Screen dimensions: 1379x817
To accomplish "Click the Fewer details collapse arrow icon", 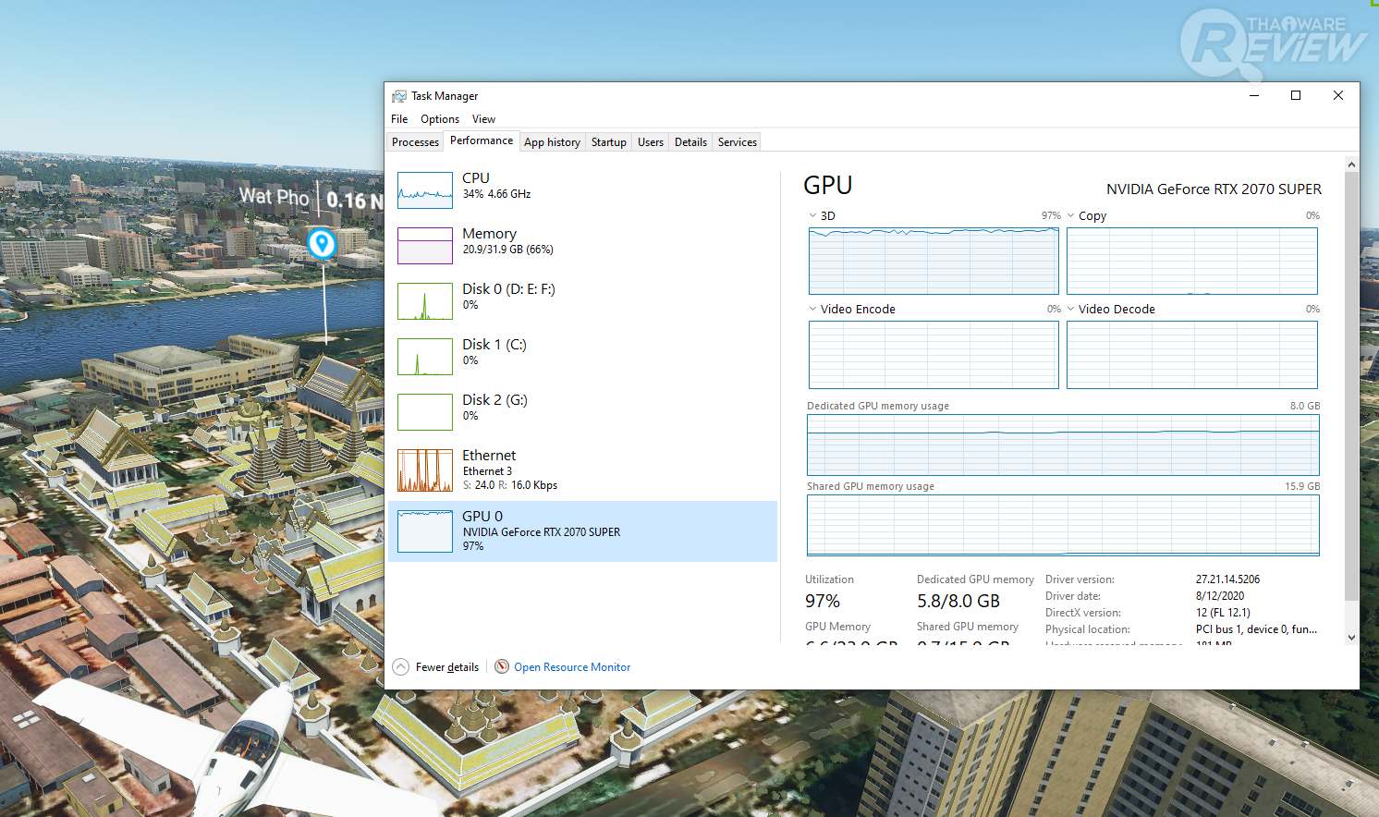I will point(401,667).
